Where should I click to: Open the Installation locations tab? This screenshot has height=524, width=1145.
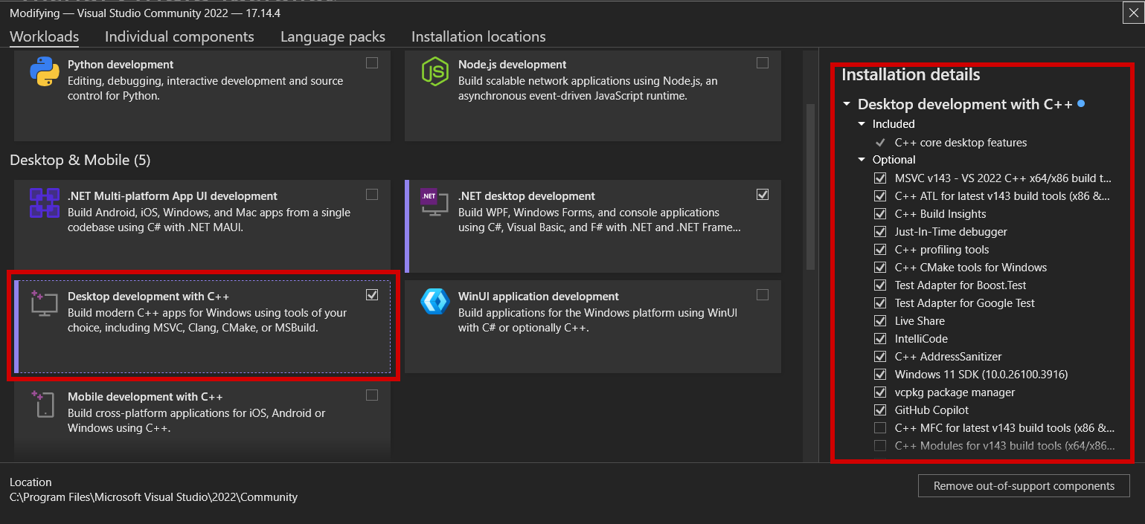(x=478, y=36)
